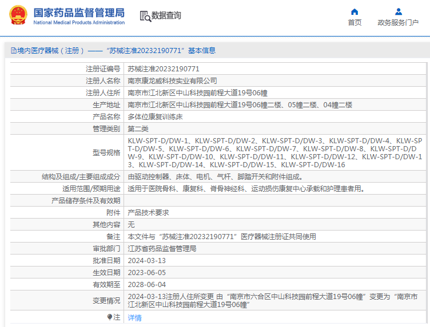
Task: Select the 首页 menu label
Action: (x=355, y=23)
